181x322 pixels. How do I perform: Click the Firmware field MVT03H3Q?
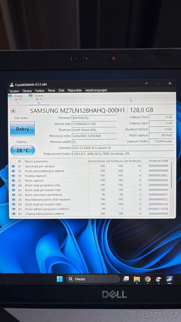(x=94, y=118)
